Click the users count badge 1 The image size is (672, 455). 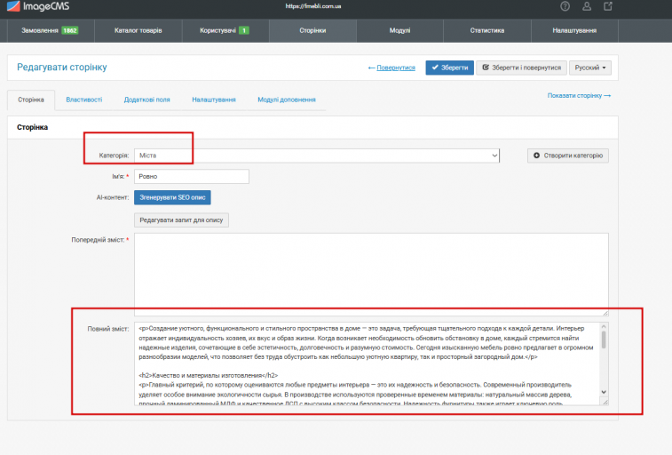(x=244, y=30)
